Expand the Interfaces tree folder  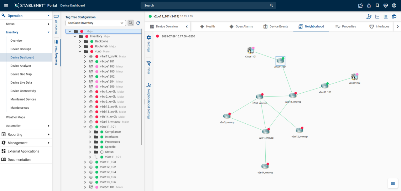click(x=90, y=137)
